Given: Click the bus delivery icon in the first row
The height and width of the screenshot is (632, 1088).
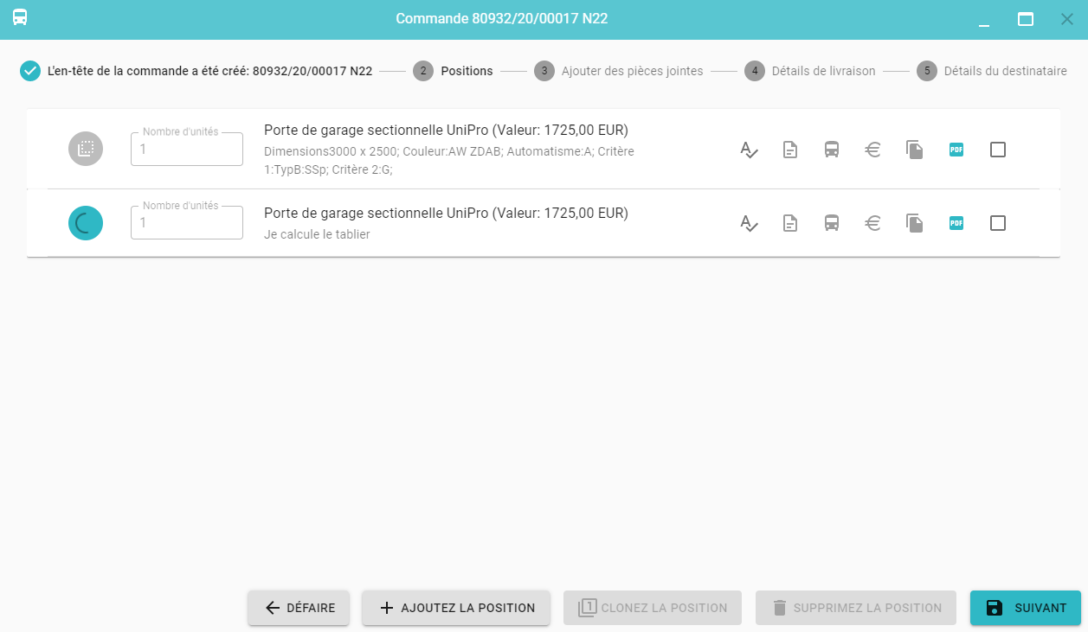Looking at the screenshot, I should point(832,150).
